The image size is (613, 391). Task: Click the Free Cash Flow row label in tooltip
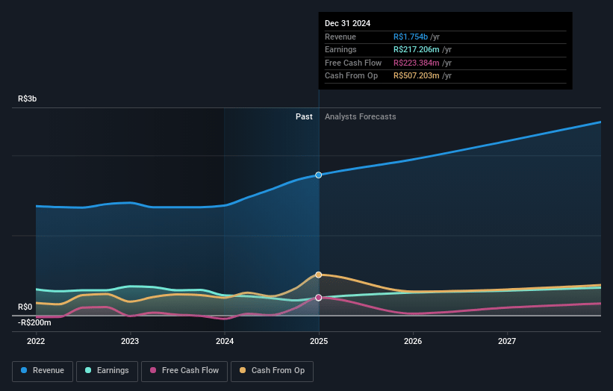point(353,63)
